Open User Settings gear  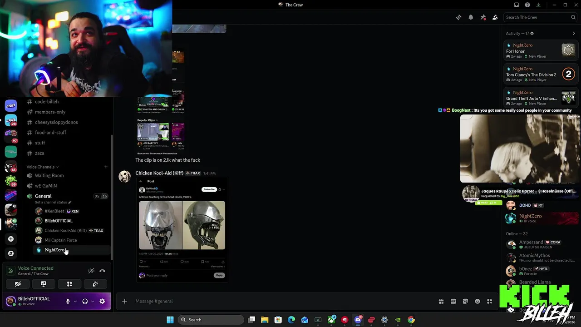coord(102,301)
